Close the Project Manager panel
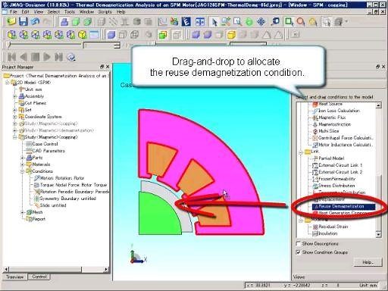 [x=108, y=67]
